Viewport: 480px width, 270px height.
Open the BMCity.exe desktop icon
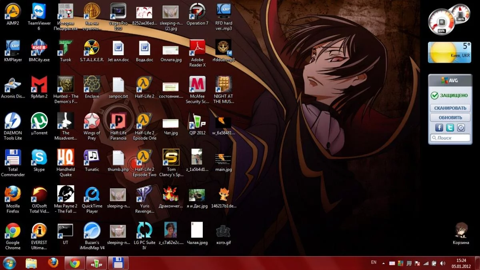[x=39, y=51]
